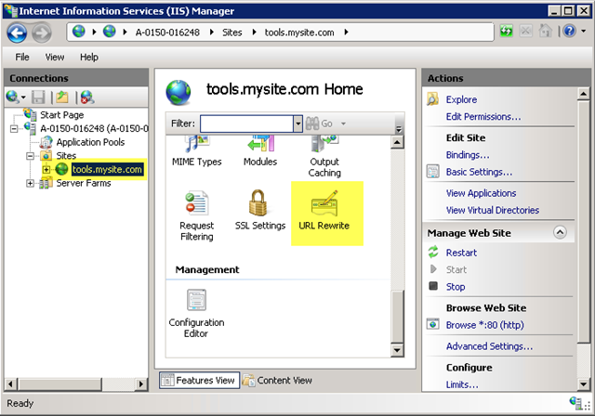595x416 pixels.
Task: Open the Request Filtering feature
Action: pyautogui.click(x=196, y=216)
